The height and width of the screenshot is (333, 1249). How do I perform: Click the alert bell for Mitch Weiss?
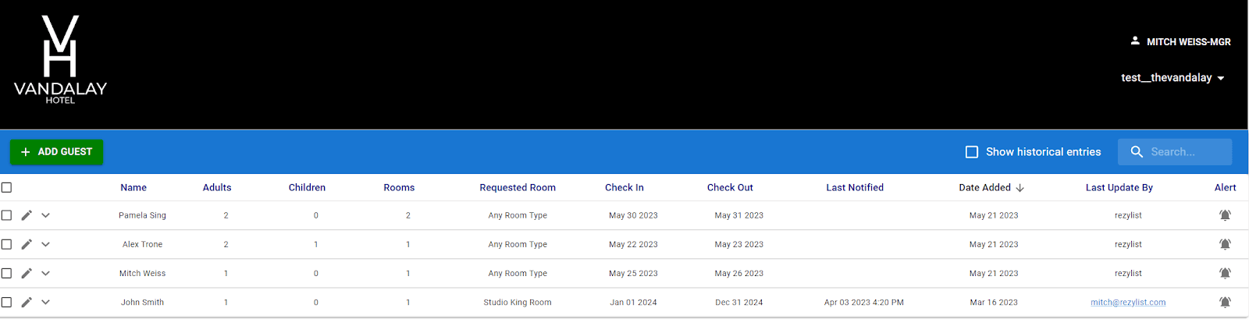click(x=1225, y=273)
